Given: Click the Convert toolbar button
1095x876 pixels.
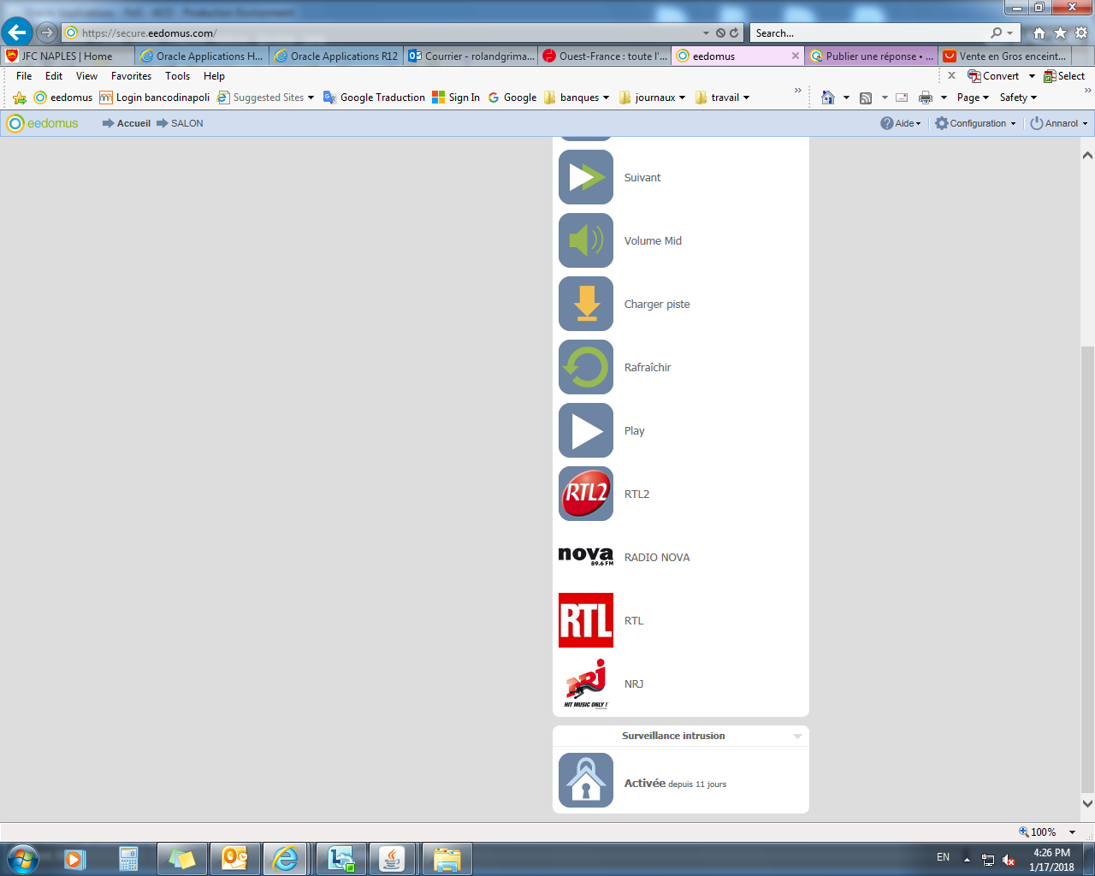Looking at the screenshot, I should 994,76.
